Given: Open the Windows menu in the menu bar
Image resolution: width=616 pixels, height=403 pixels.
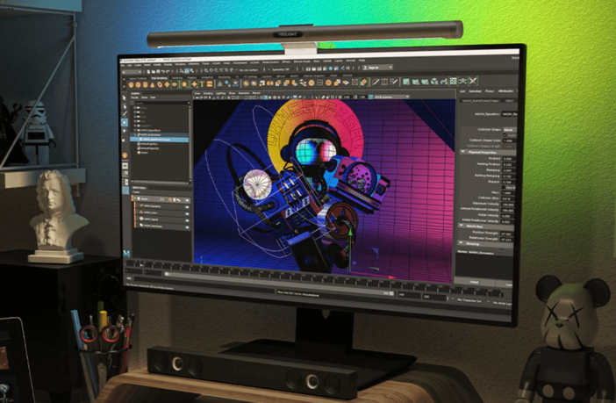Looking at the screenshot, I should pyautogui.click(x=180, y=64).
